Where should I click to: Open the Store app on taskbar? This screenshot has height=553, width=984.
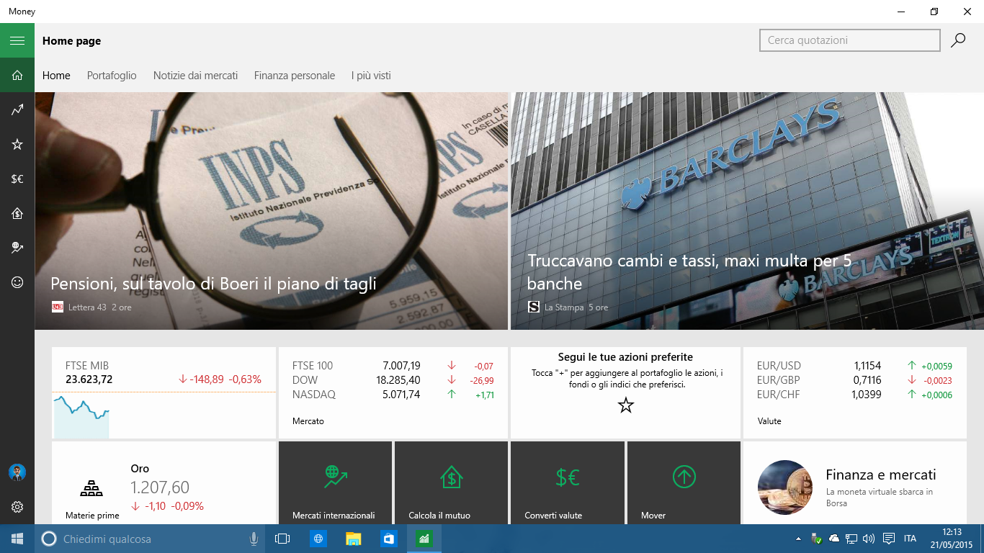pyautogui.click(x=388, y=539)
